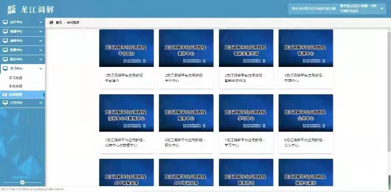Open the 平台简介 tutorial video thumbnail
The width and height of the screenshot is (391, 192).
(x=127, y=48)
